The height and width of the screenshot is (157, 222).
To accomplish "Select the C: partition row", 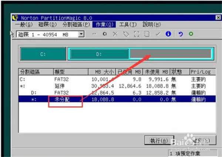I will 117,79.
